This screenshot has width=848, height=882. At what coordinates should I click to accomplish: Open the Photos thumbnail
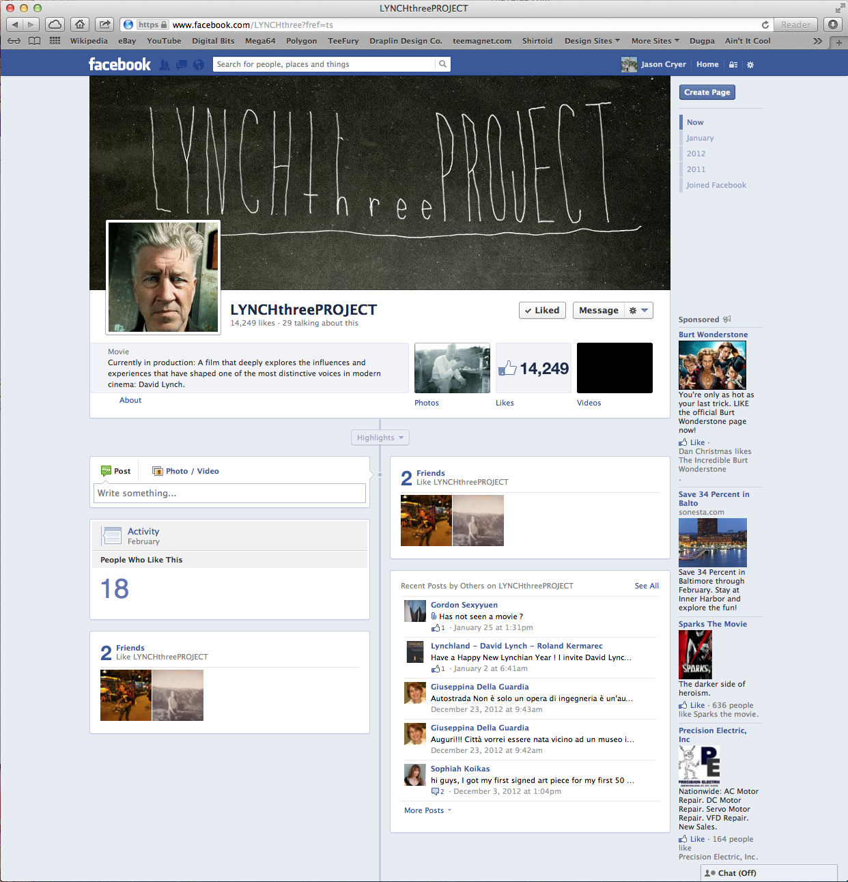[x=452, y=368]
